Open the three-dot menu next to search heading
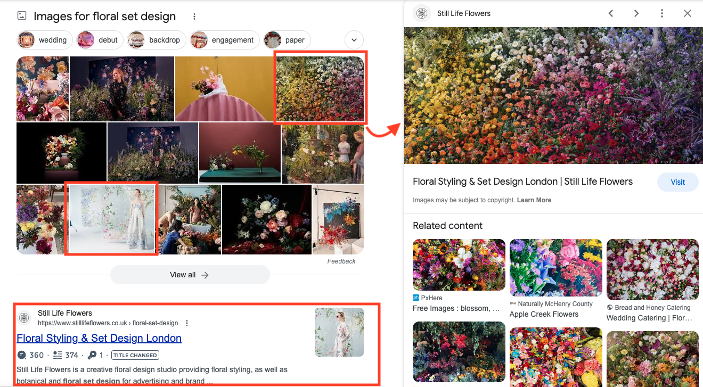 coord(194,17)
